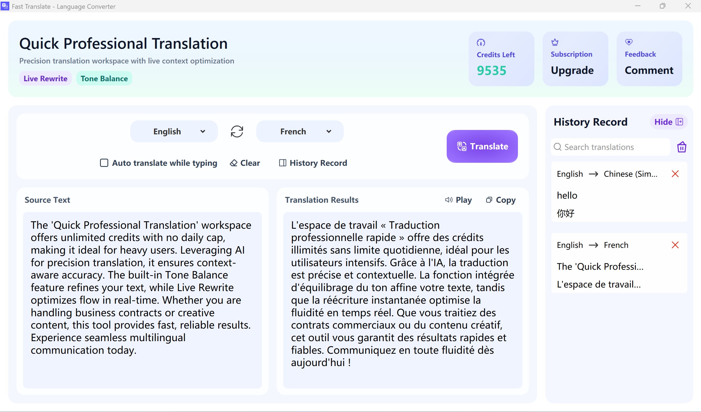The image size is (701, 412).
Task: Click the heart Feedback icon
Action: click(x=629, y=42)
